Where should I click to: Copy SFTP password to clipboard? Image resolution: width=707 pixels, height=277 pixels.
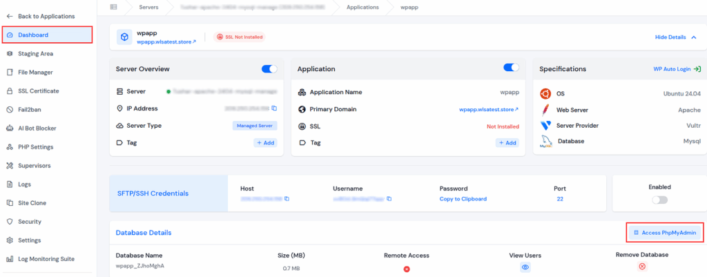(x=463, y=199)
